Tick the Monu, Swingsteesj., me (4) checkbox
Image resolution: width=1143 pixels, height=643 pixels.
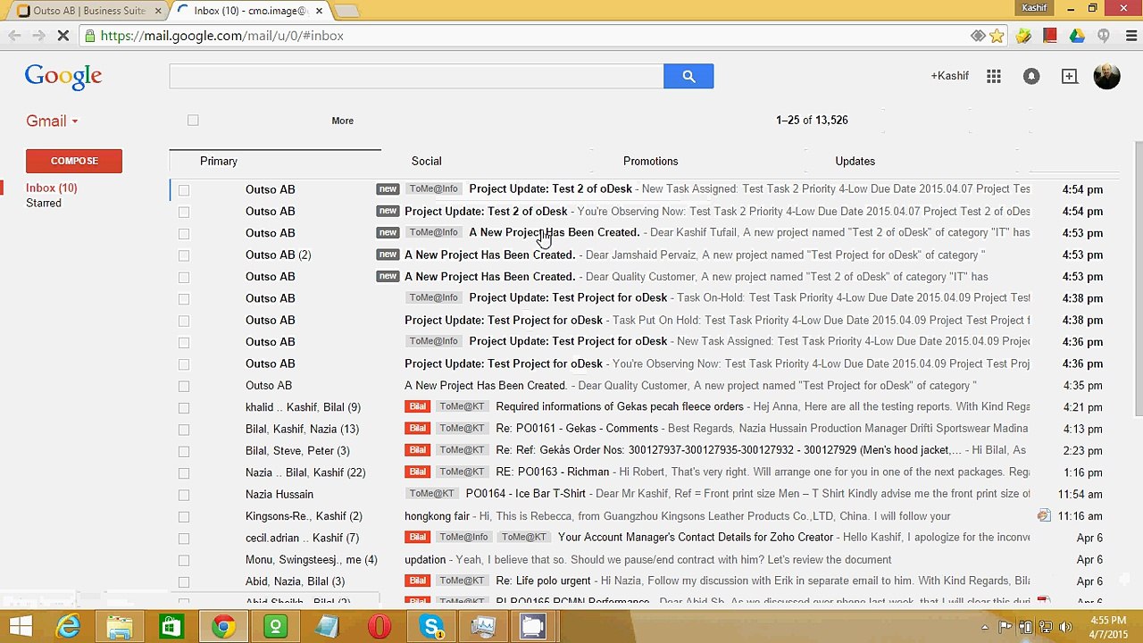coord(184,560)
